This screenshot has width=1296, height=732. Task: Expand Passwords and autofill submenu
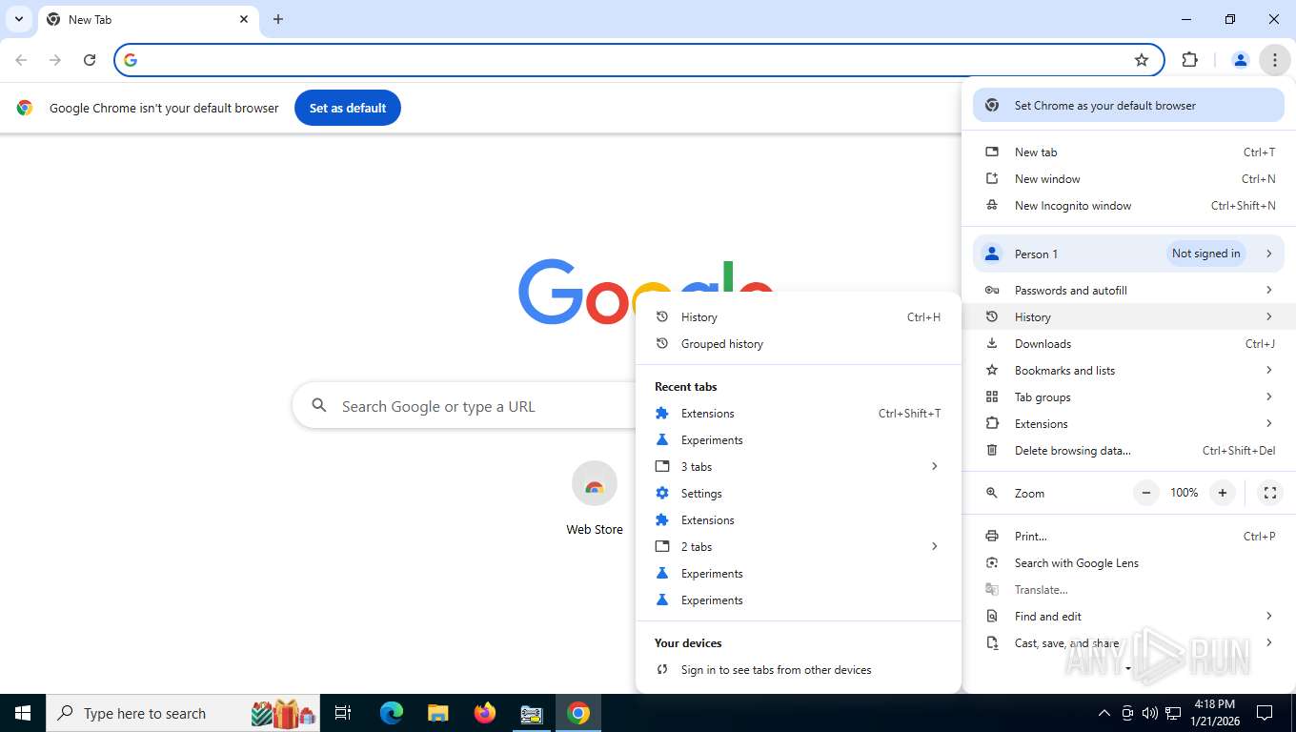tap(1128, 291)
